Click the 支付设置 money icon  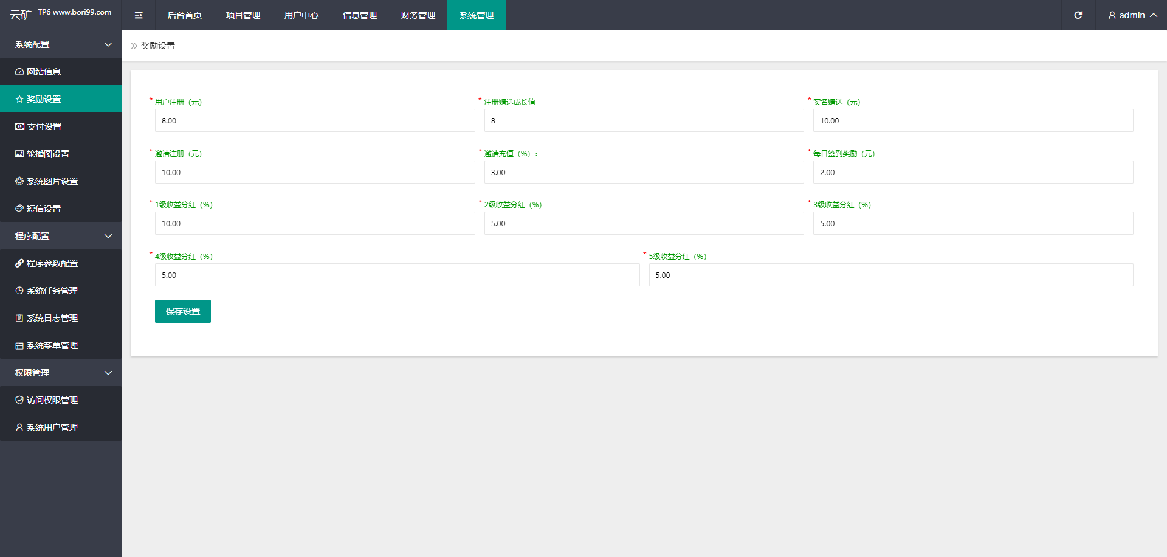19,126
